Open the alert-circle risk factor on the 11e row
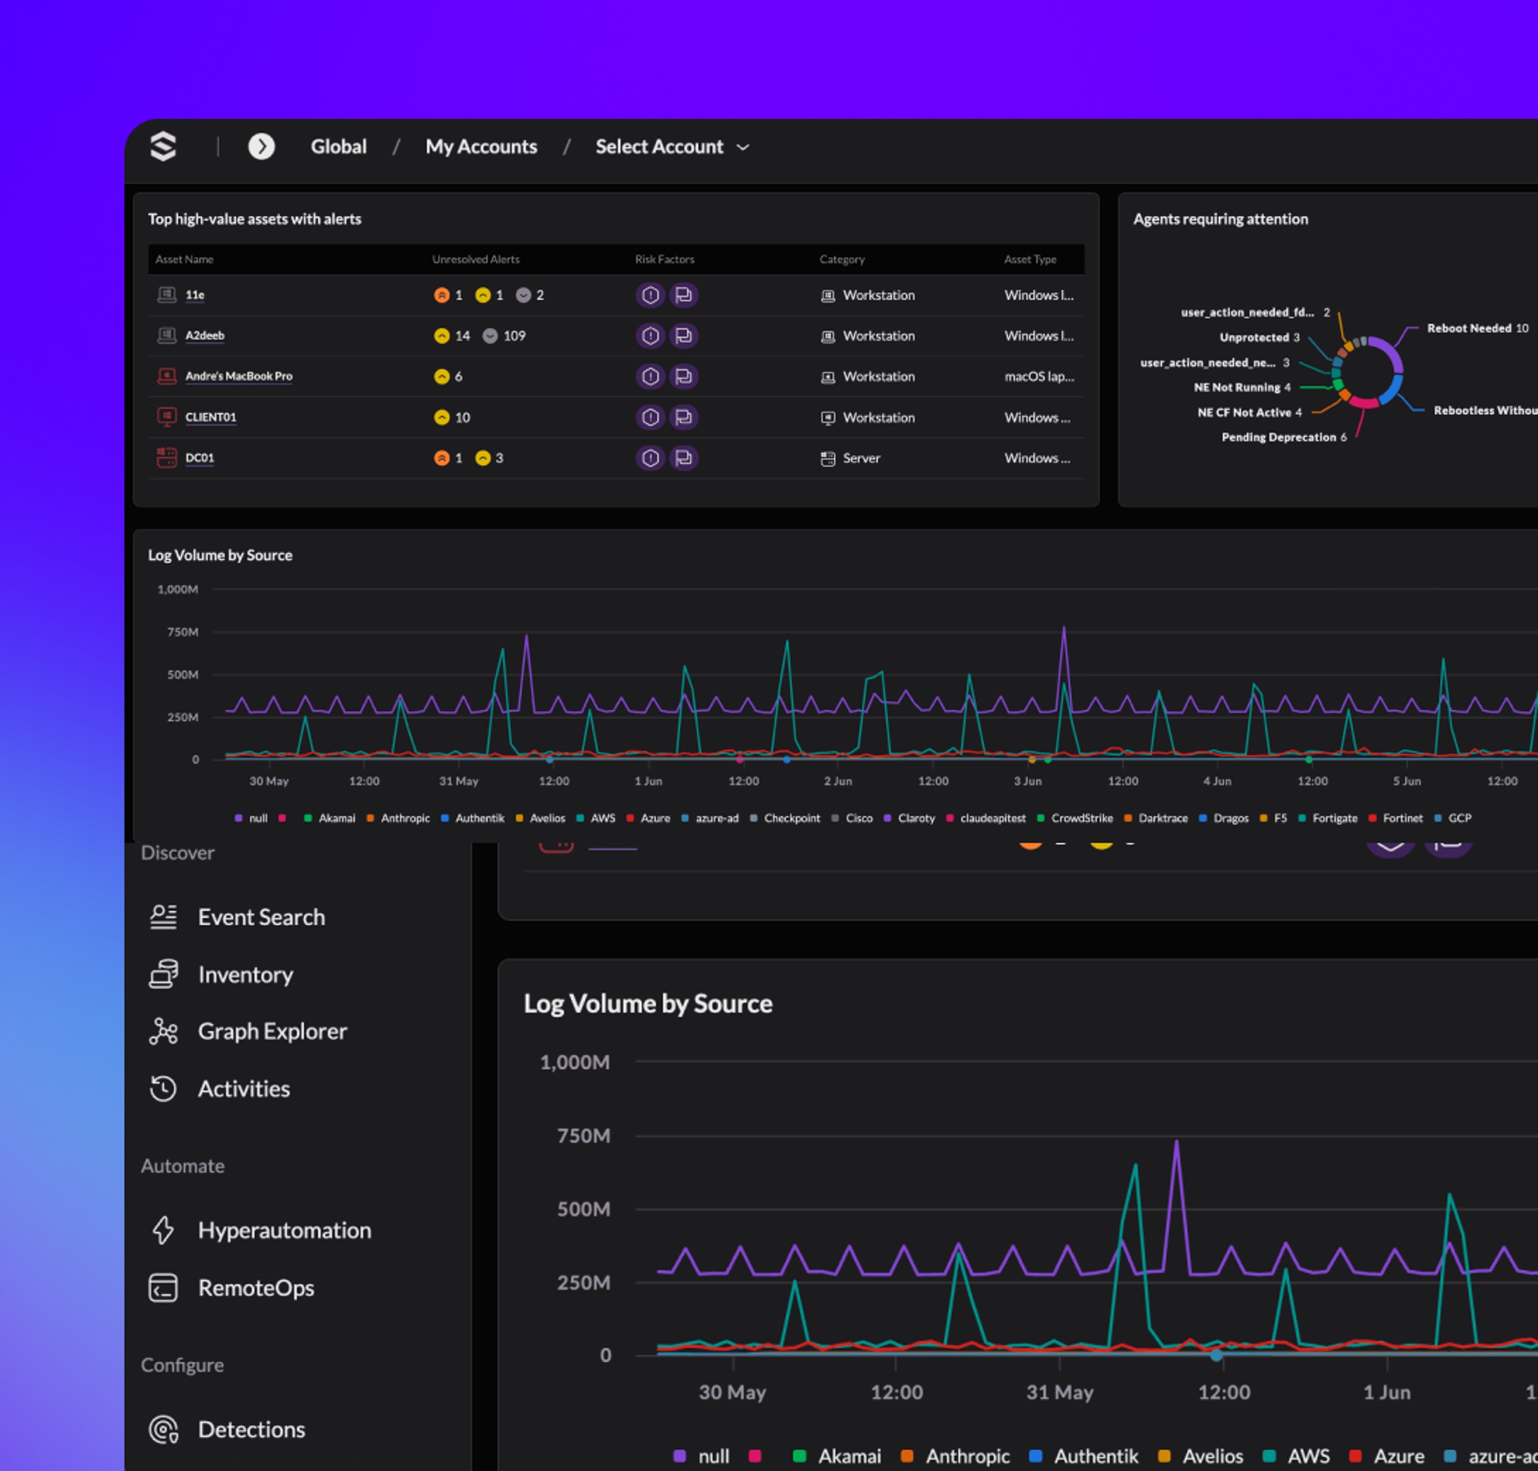Viewport: 1538px width, 1471px height. [x=650, y=295]
